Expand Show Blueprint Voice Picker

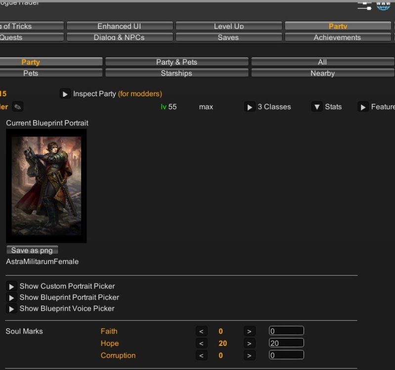(11, 309)
